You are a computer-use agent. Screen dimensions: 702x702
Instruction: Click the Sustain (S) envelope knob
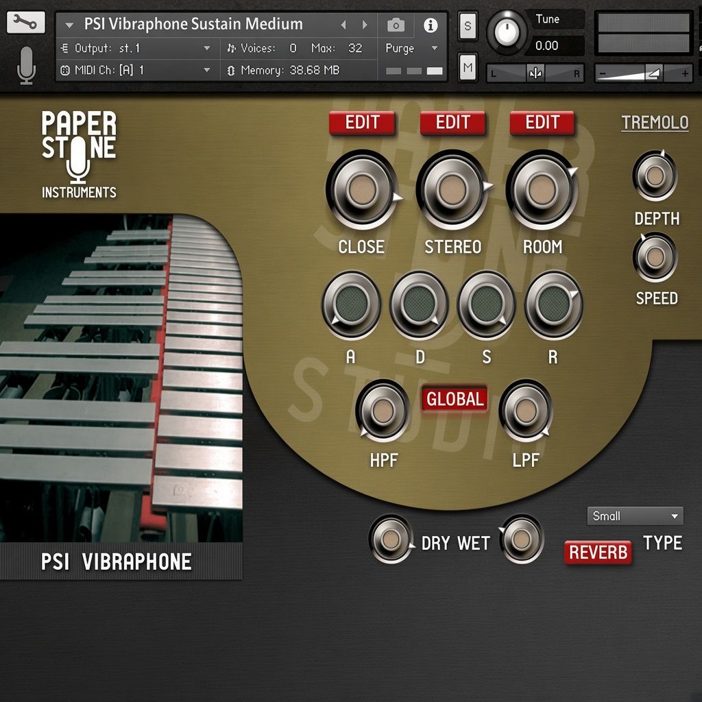tap(486, 304)
